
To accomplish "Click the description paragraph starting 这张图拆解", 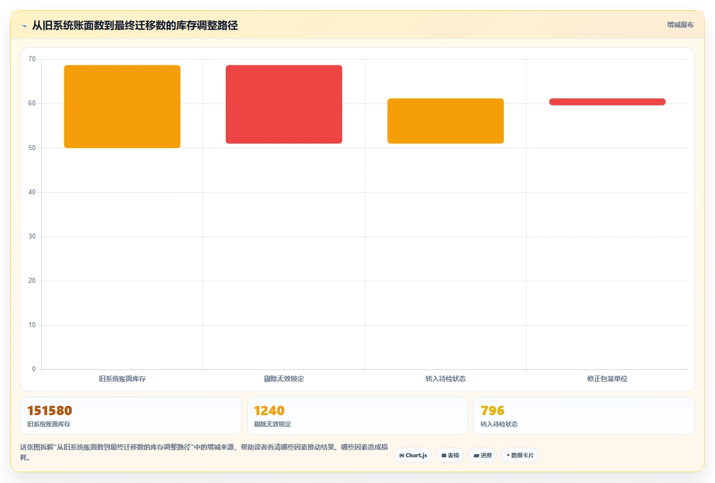I will click(x=204, y=452).
